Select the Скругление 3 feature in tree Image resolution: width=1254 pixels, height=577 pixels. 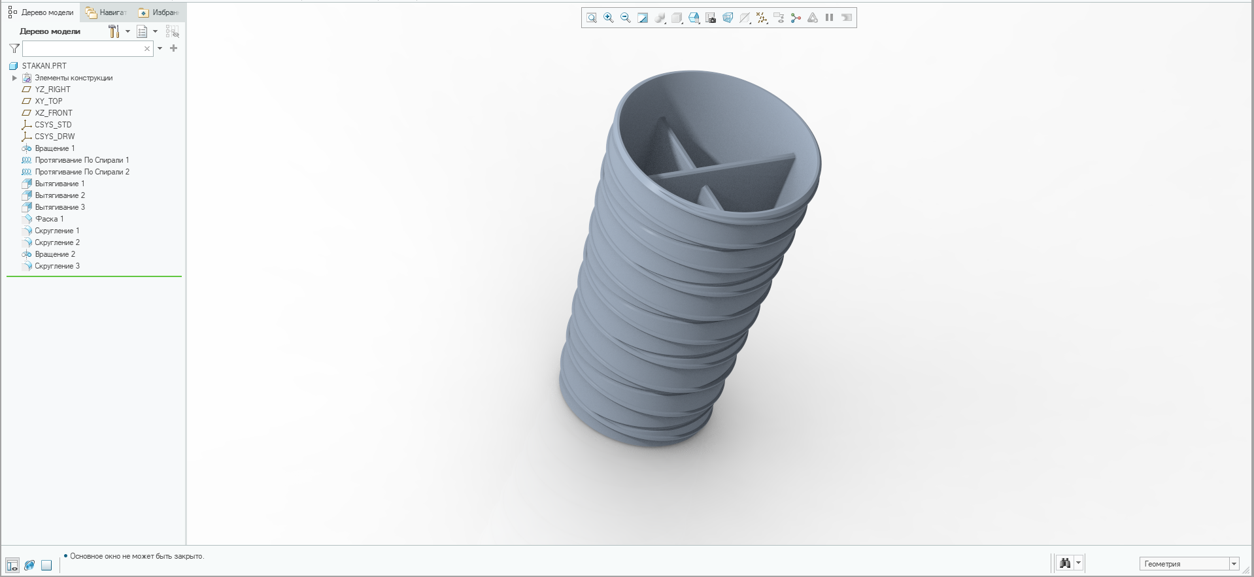[57, 266]
